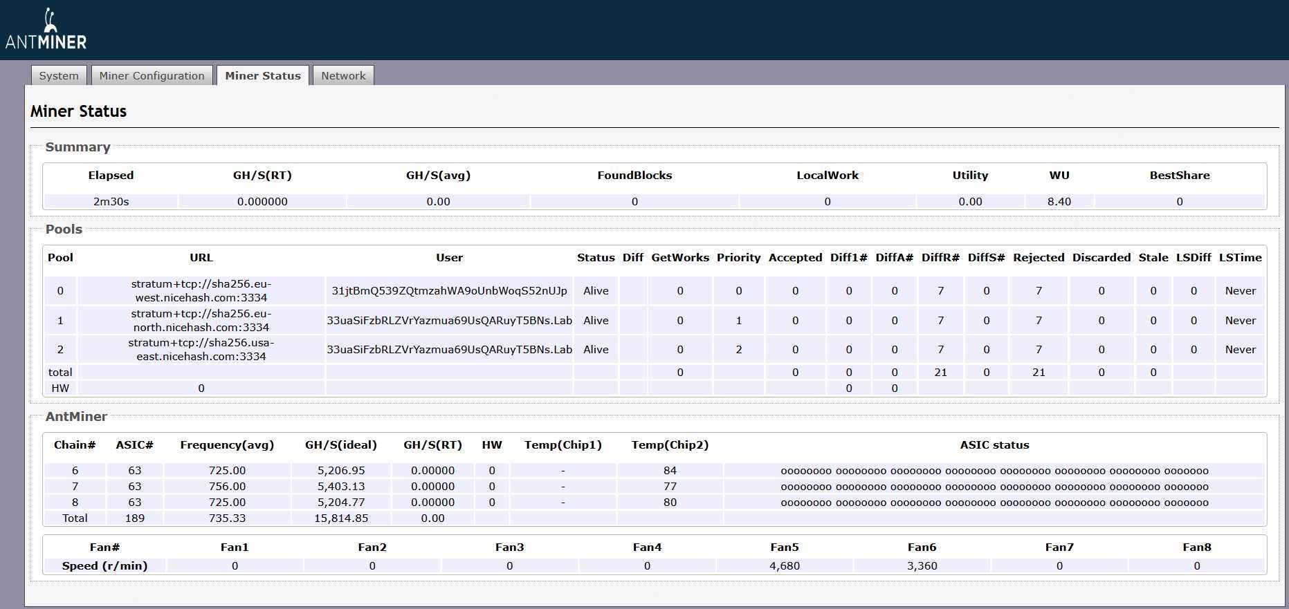
Task: Click chain 7 ASIC status string
Action: point(994,487)
